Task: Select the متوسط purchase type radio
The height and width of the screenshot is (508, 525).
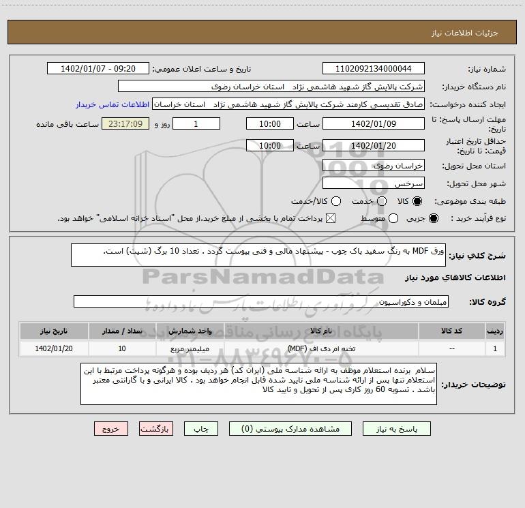Action: coord(393,218)
